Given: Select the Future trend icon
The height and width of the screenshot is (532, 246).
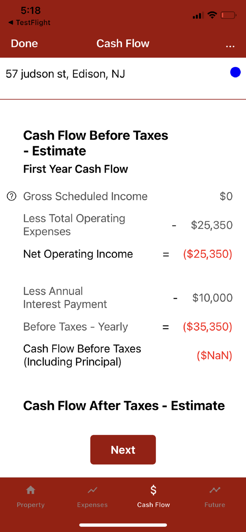Looking at the screenshot, I should [x=215, y=490].
